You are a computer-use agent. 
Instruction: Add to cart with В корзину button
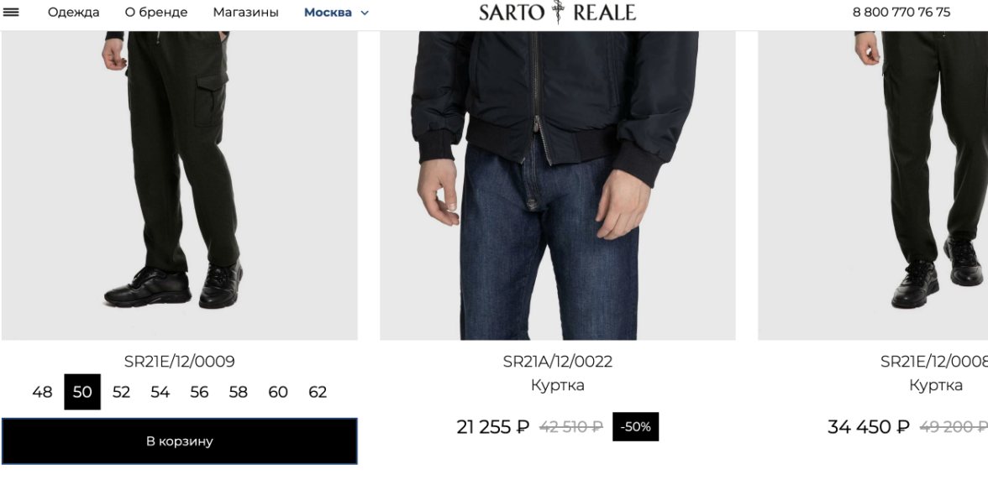pyautogui.click(x=180, y=441)
